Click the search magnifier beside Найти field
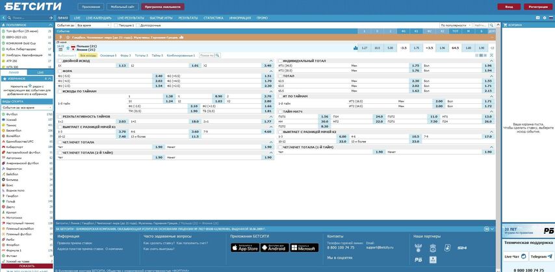Screen dimensions: 555x272 tap(492, 25)
